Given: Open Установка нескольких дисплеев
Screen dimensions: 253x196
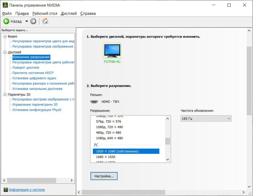Looking at the screenshot, I should pyautogui.click(x=37, y=89).
